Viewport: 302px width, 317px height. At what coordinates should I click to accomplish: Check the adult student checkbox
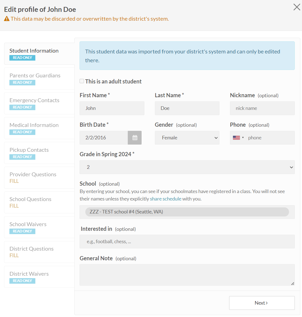tap(82, 81)
